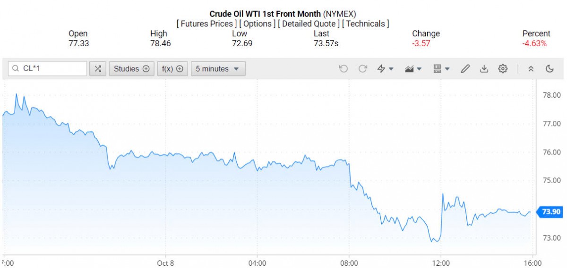Select the pencil drawing tool
The image size is (567, 268).
click(x=465, y=69)
